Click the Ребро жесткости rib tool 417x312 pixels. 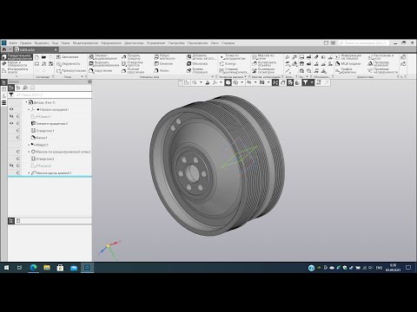click(x=164, y=57)
